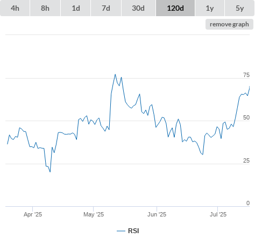The width and height of the screenshot is (255, 245).
Task: Choose the 1d time range tab
Action: [76, 8]
